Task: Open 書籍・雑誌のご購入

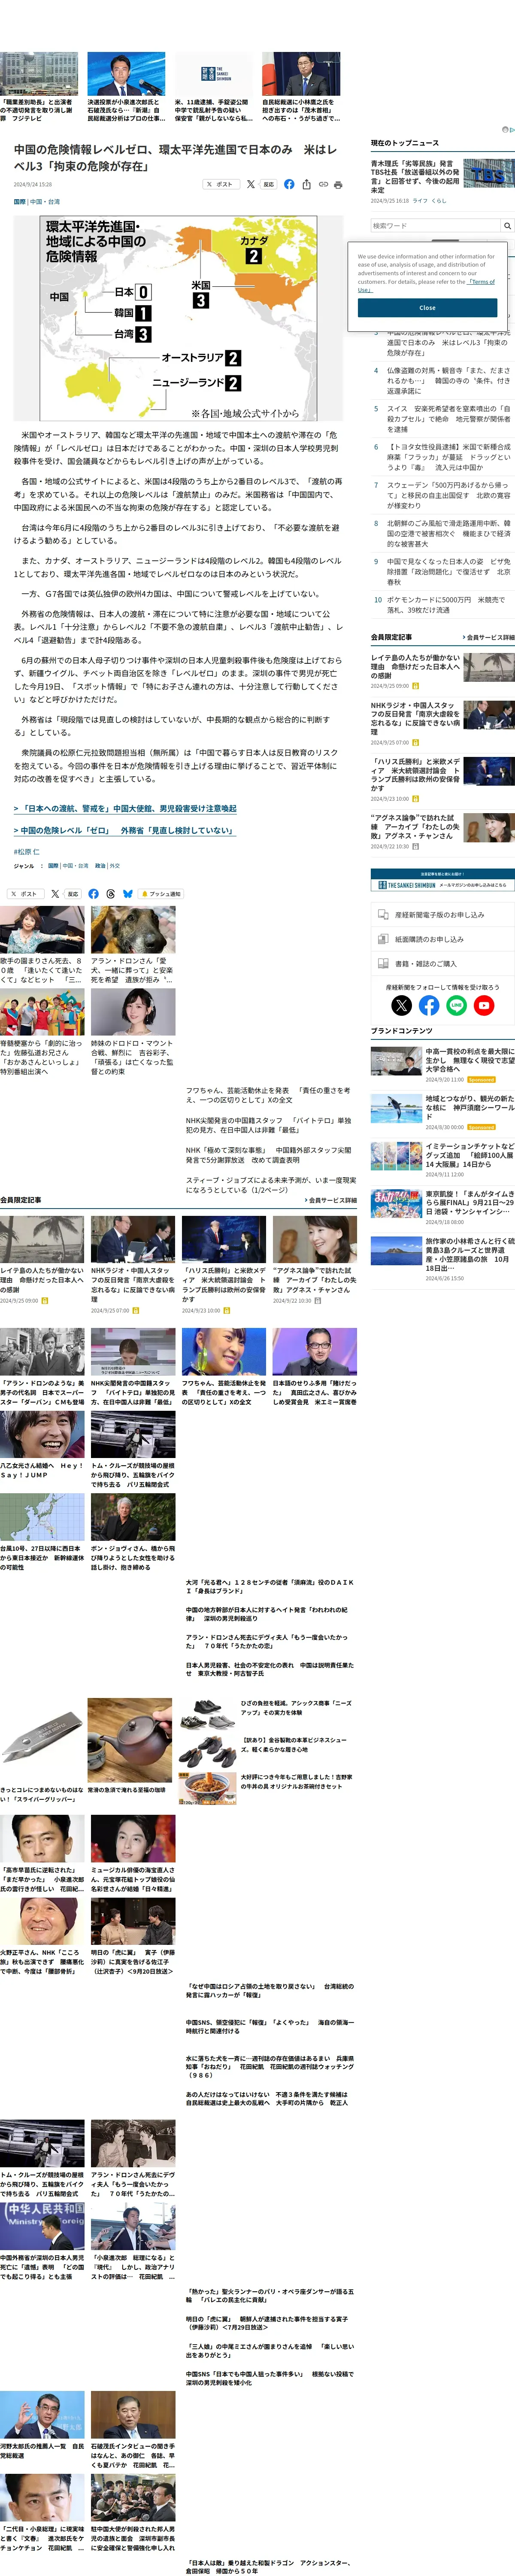Action: click(x=443, y=964)
